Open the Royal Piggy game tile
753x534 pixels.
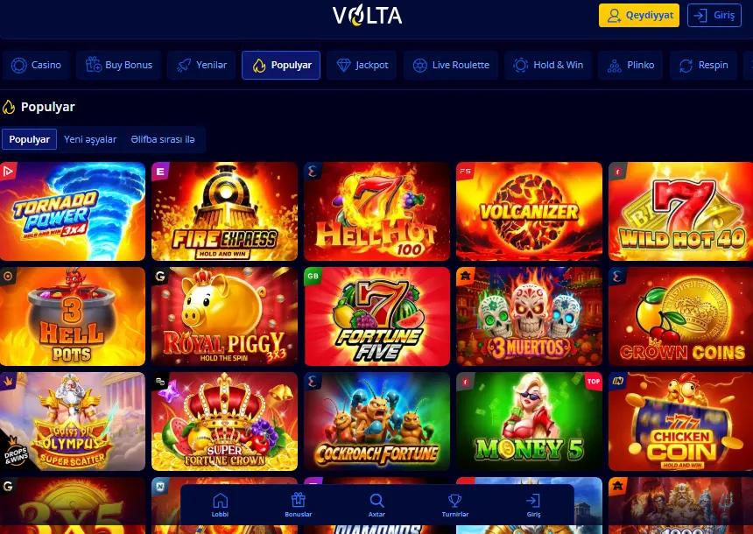point(224,317)
